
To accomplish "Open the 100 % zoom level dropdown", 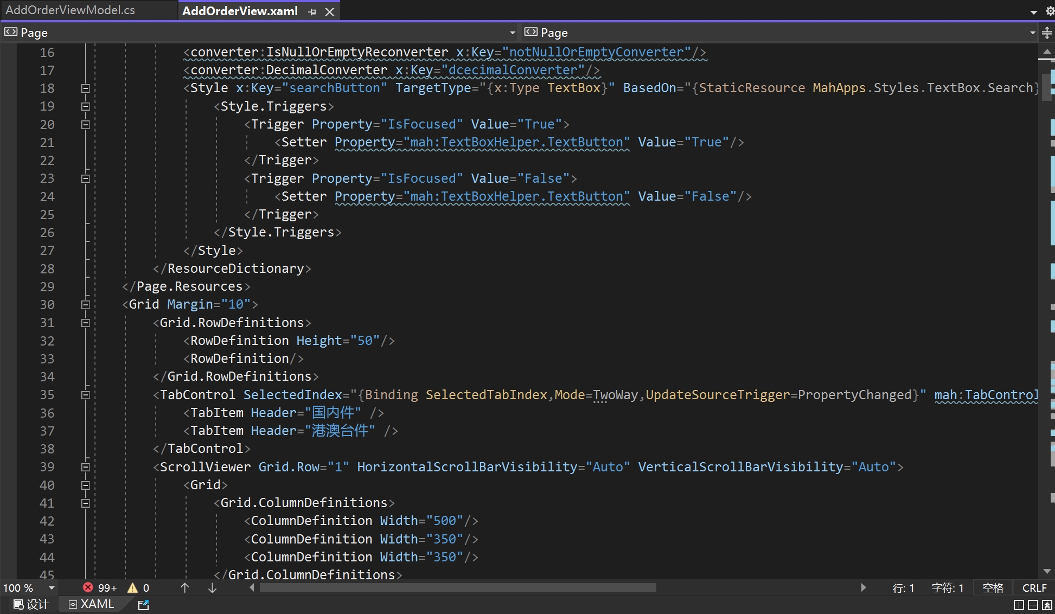I will [52, 587].
